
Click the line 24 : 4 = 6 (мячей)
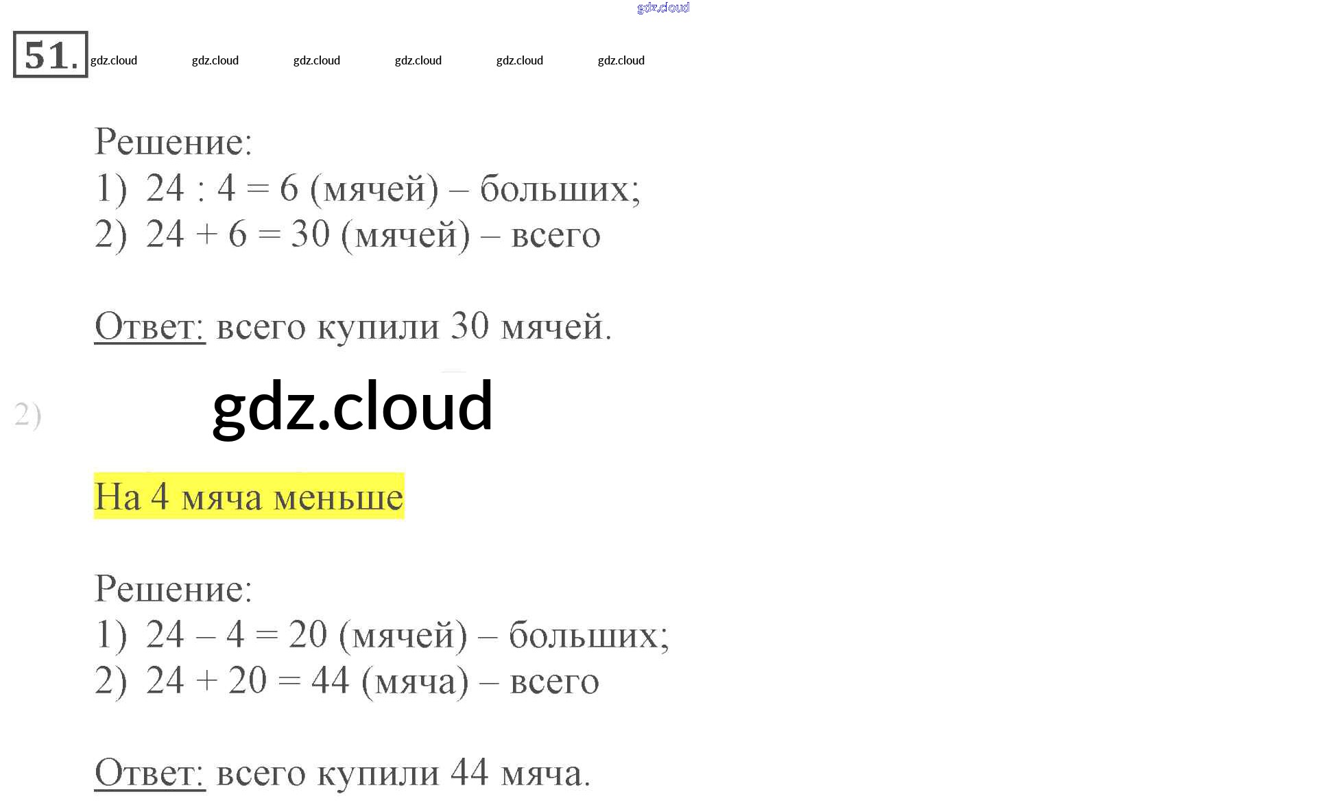pyautogui.click(x=291, y=189)
